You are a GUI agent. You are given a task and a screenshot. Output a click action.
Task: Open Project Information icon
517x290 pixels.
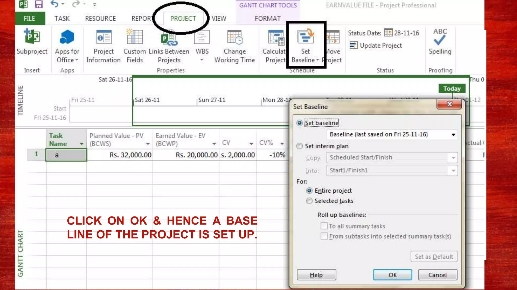click(x=104, y=37)
